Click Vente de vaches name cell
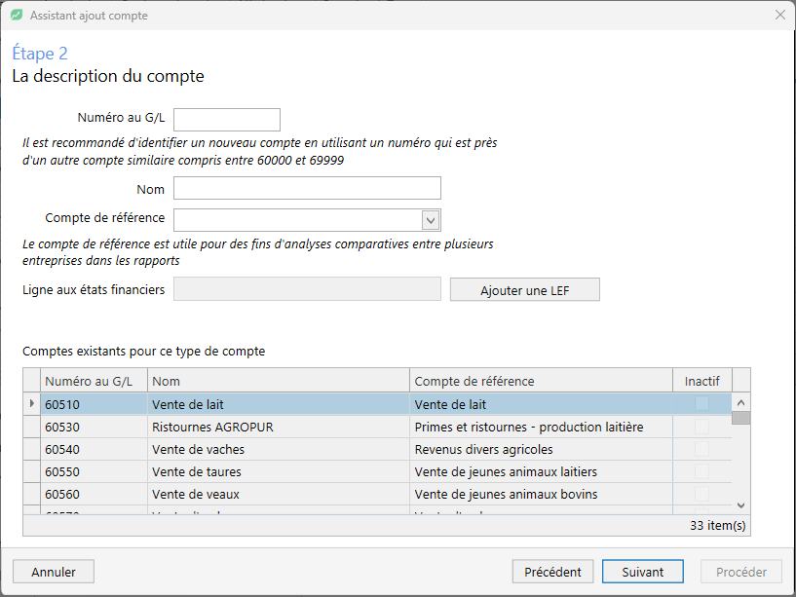This screenshot has width=796, height=597. coord(279,449)
